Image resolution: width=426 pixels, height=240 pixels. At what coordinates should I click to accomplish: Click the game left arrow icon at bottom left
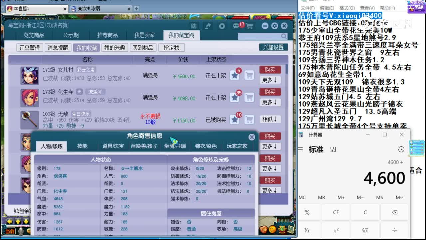[9, 222]
